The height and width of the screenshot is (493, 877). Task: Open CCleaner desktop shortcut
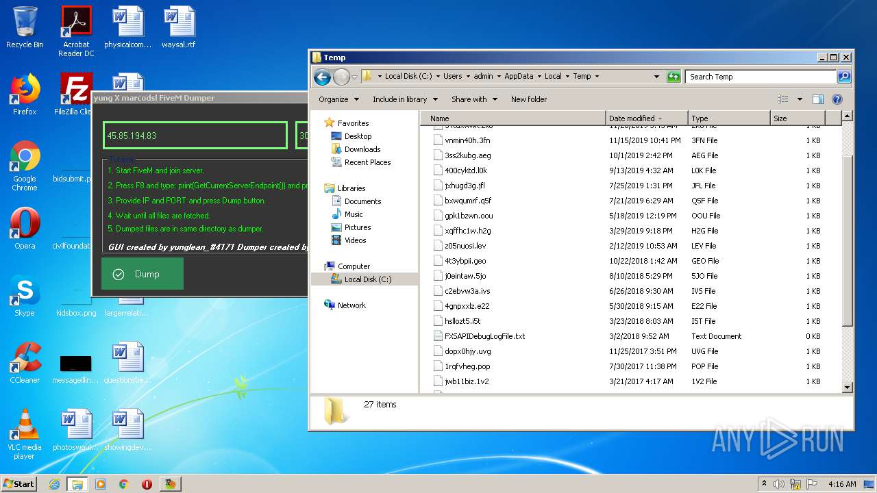tap(25, 363)
